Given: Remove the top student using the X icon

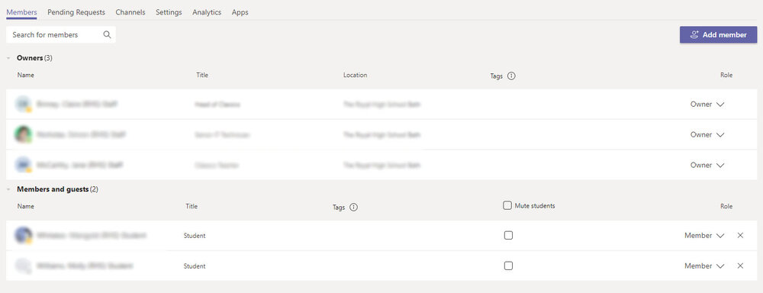Looking at the screenshot, I should (740, 236).
